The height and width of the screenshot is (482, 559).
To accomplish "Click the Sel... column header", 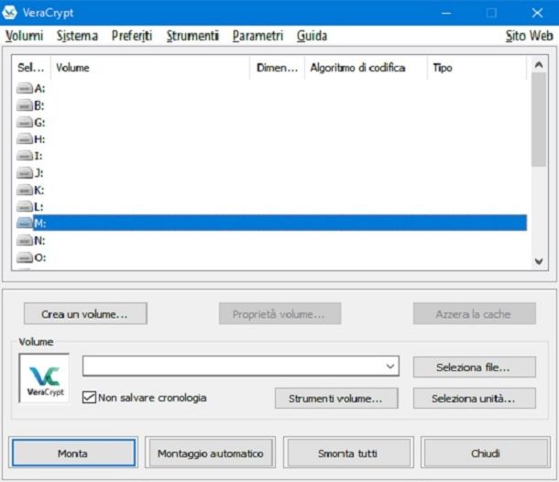I will (x=31, y=68).
